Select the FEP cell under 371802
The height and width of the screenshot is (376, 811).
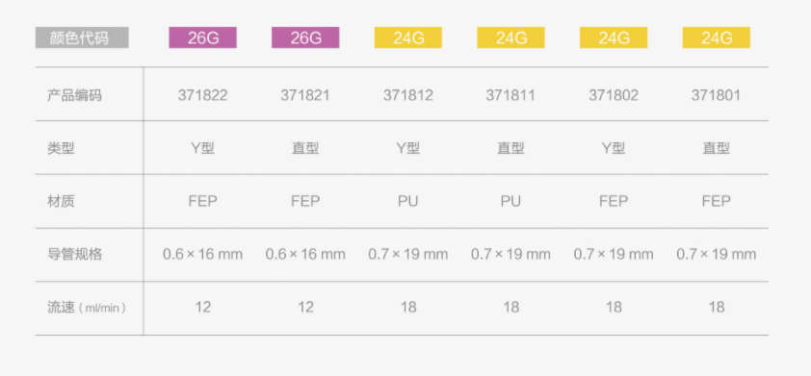pos(614,201)
